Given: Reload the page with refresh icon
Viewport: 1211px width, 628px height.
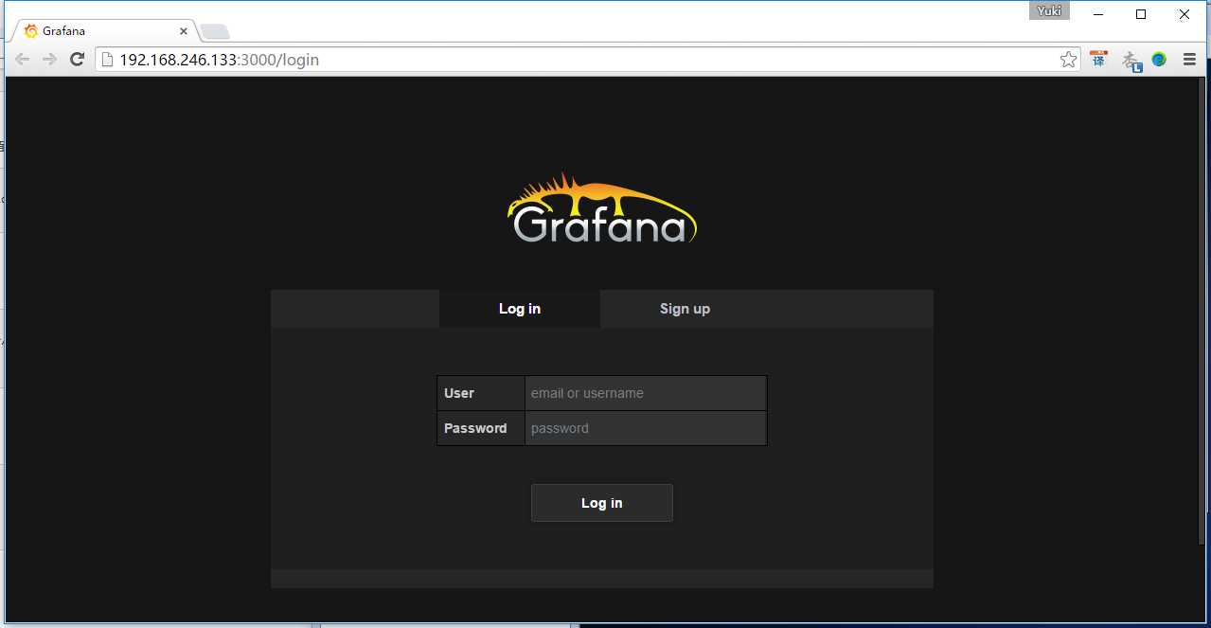Looking at the screenshot, I should coord(78,60).
